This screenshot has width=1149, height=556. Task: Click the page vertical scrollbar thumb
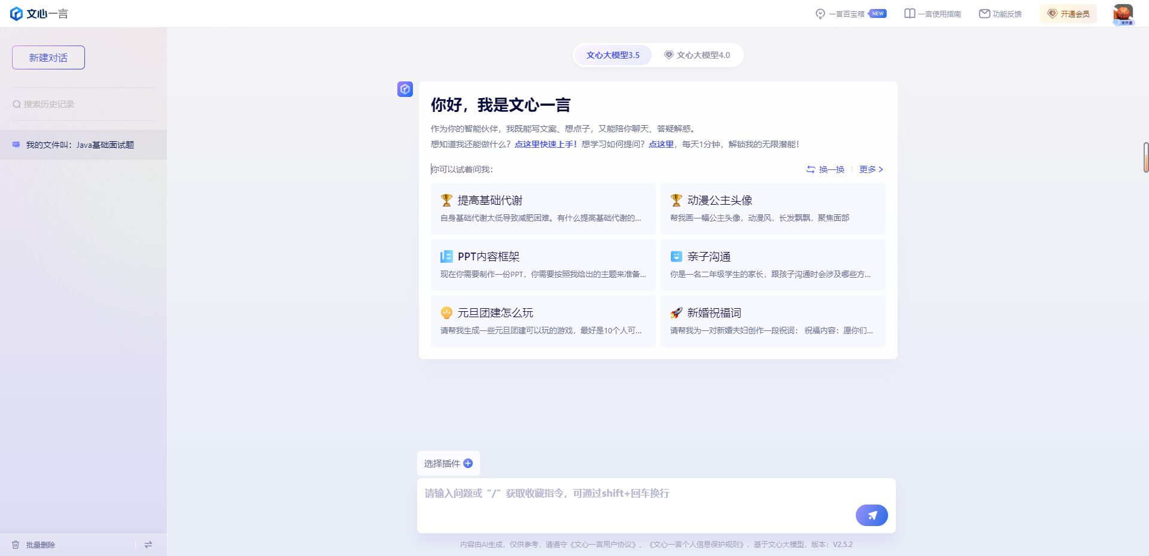point(1146,157)
